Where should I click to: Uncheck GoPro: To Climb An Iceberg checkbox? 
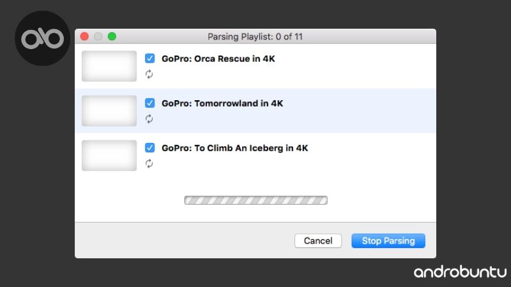pyautogui.click(x=149, y=148)
